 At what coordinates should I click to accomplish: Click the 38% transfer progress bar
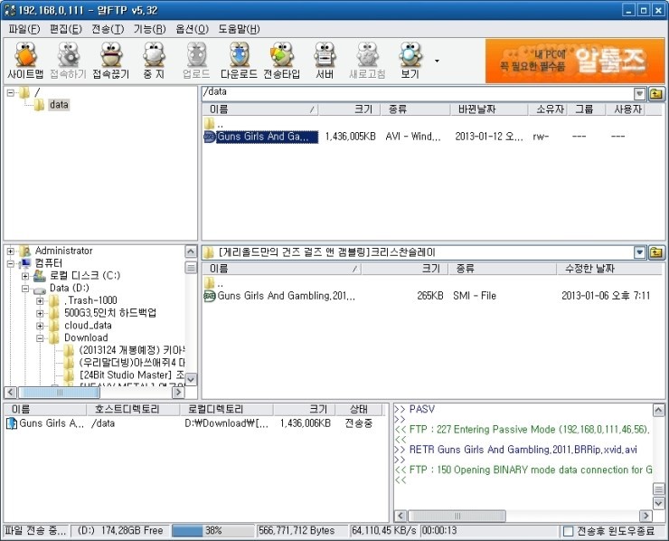[212, 531]
